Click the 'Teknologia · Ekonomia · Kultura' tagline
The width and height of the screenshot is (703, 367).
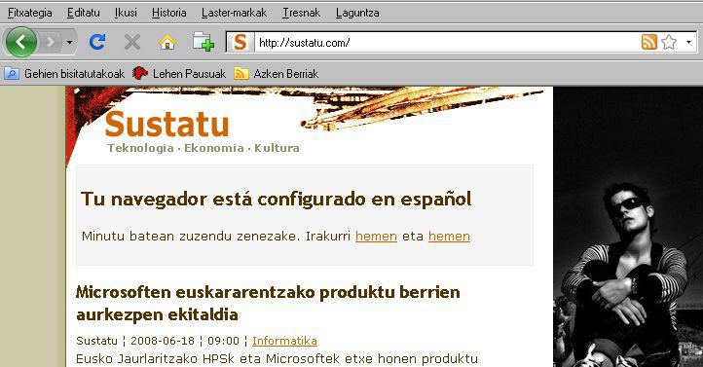tap(203, 148)
